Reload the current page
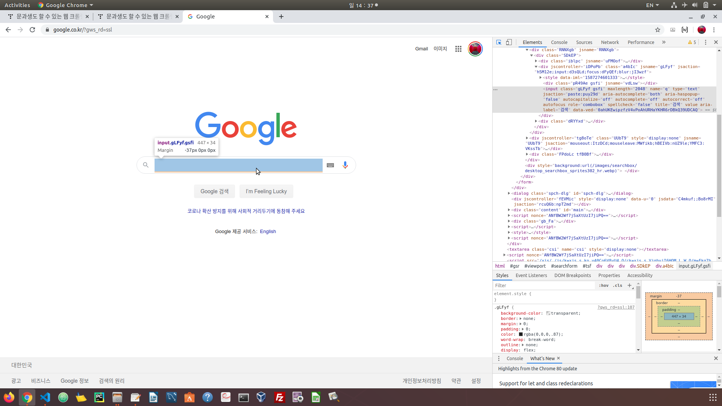The width and height of the screenshot is (722, 406). 32,30
